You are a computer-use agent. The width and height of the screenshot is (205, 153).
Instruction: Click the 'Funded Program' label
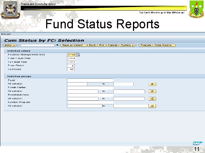tap(19, 102)
